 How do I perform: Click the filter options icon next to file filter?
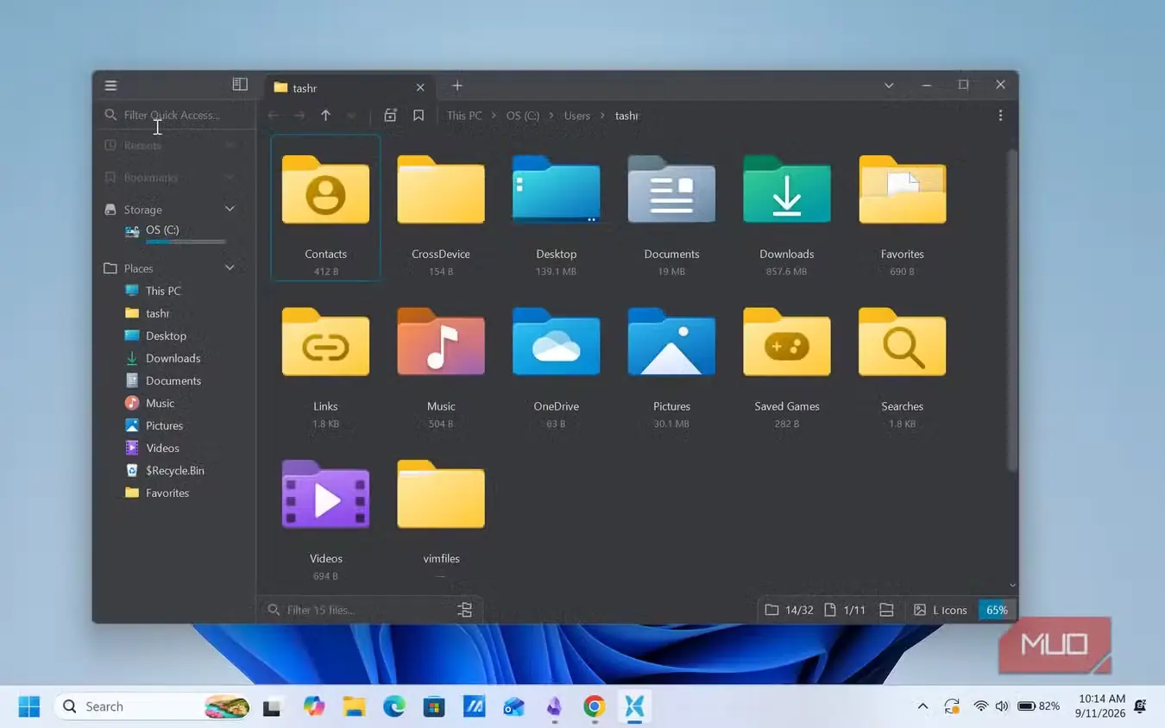[x=464, y=610]
